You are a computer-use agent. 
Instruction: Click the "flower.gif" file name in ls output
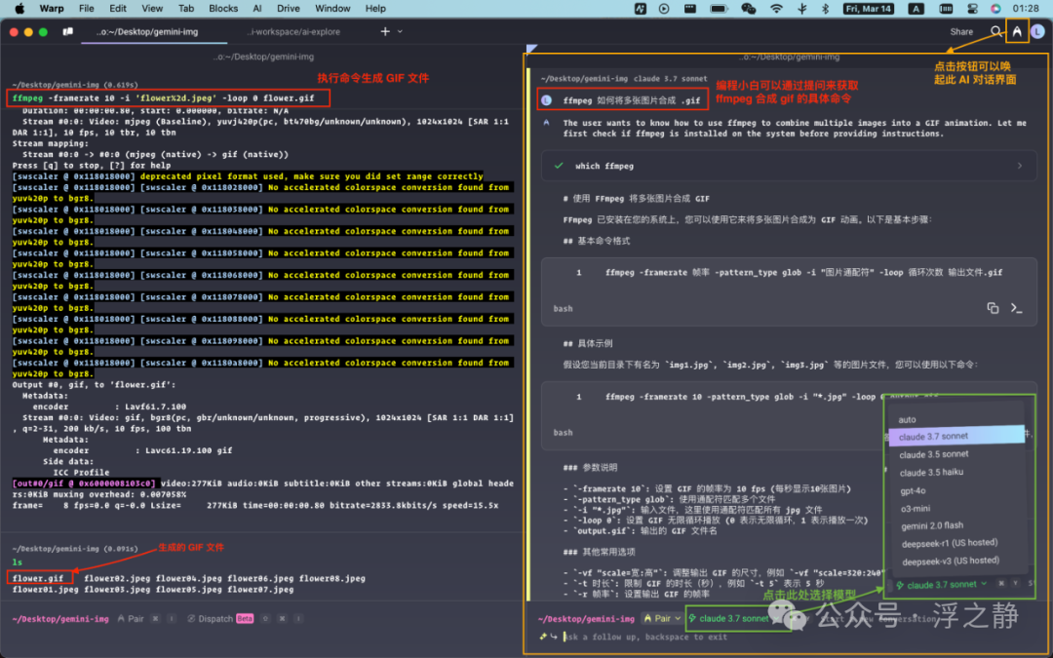pos(38,578)
